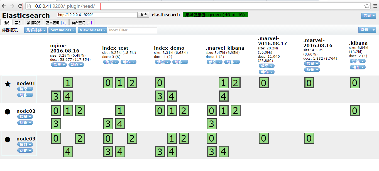This screenshot has height=171, width=379.
Task: Click the green cluster health status badge
Action: click(215, 15)
